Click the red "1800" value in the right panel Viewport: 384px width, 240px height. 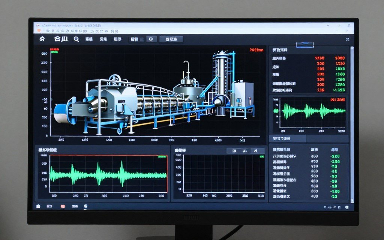click(340, 58)
